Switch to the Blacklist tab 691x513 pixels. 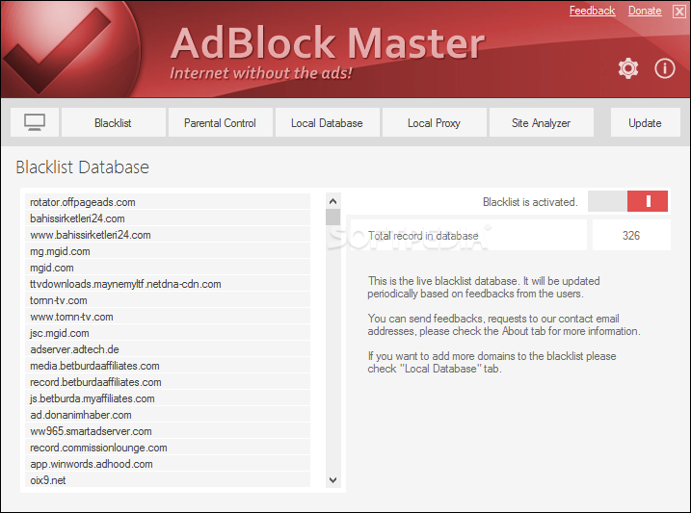pos(114,122)
